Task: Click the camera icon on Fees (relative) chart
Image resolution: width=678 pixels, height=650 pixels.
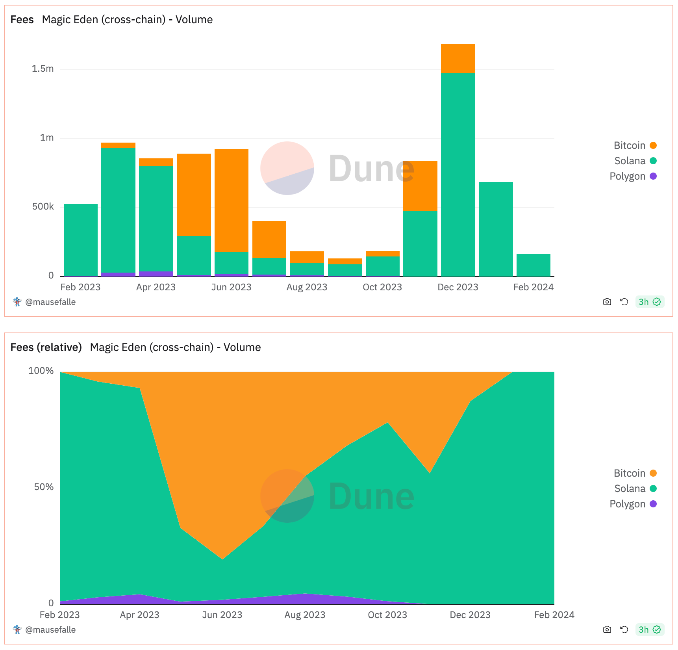Action: tap(607, 630)
